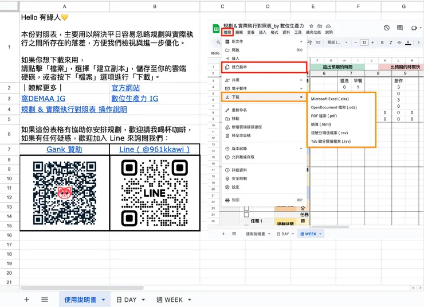Open the 官方網站 link
424x307 pixels.
[x=125, y=88]
